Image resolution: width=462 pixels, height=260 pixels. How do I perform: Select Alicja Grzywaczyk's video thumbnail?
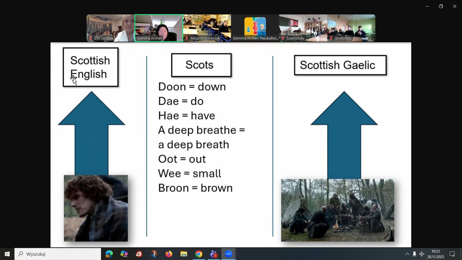[207, 28]
